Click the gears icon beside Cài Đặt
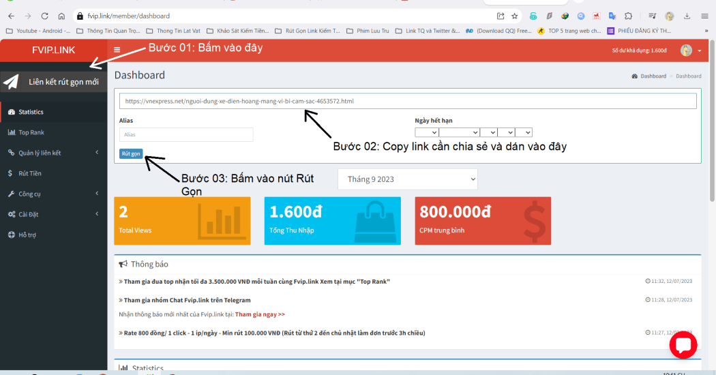 pyautogui.click(x=12, y=215)
